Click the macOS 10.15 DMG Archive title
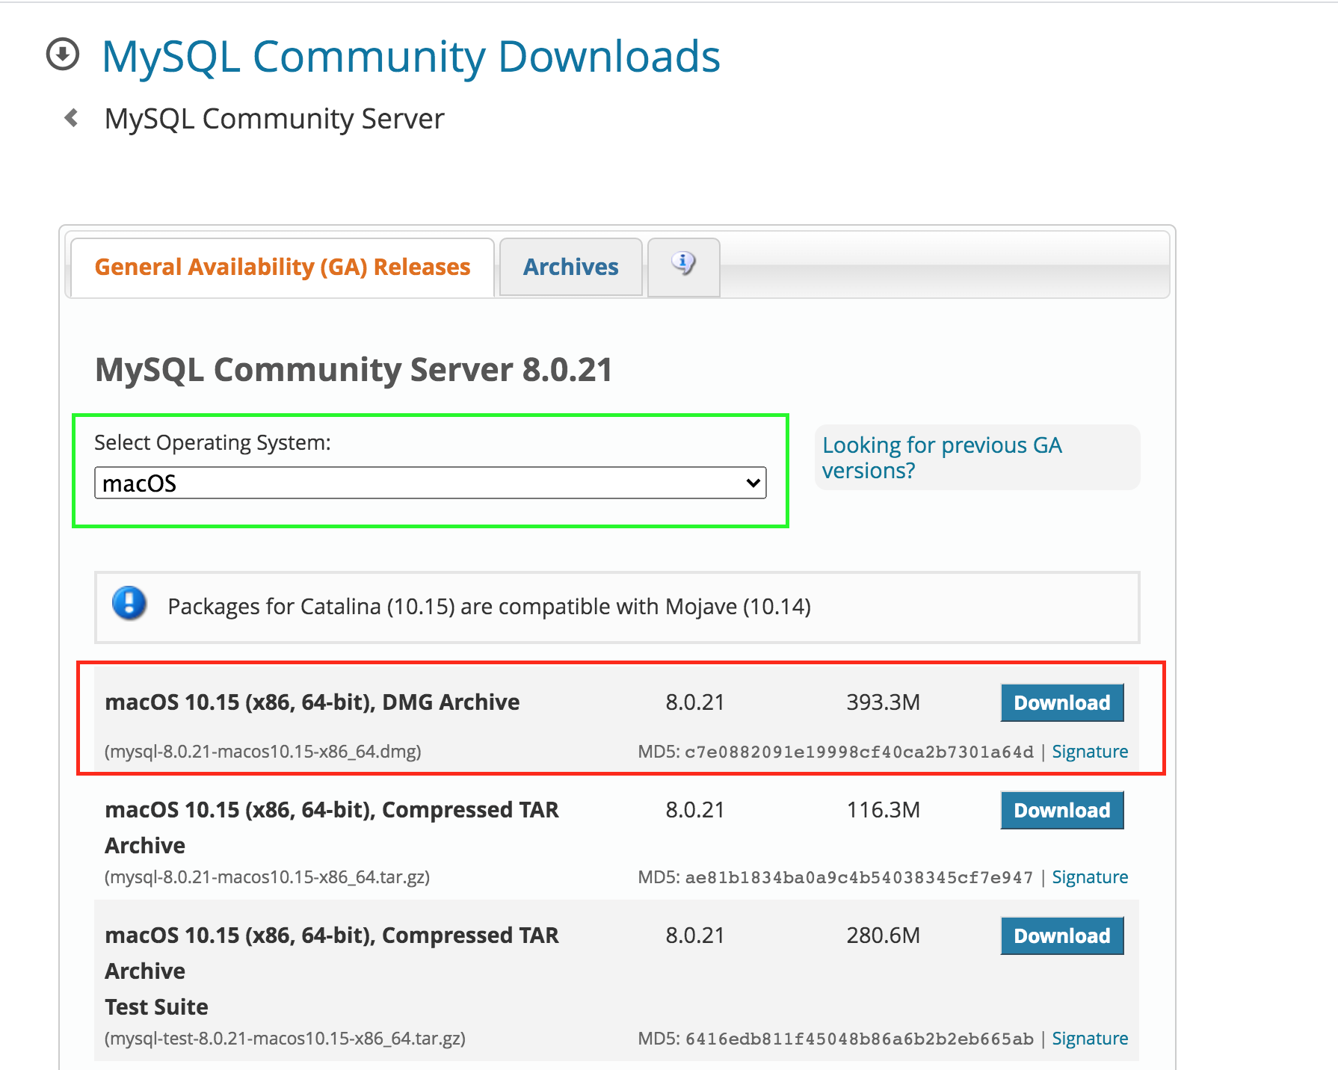This screenshot has width=1338, height=1070. [x=312, y=702]
